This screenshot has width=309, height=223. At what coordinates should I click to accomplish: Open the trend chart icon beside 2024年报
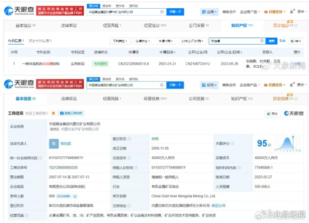coord(75,196)
